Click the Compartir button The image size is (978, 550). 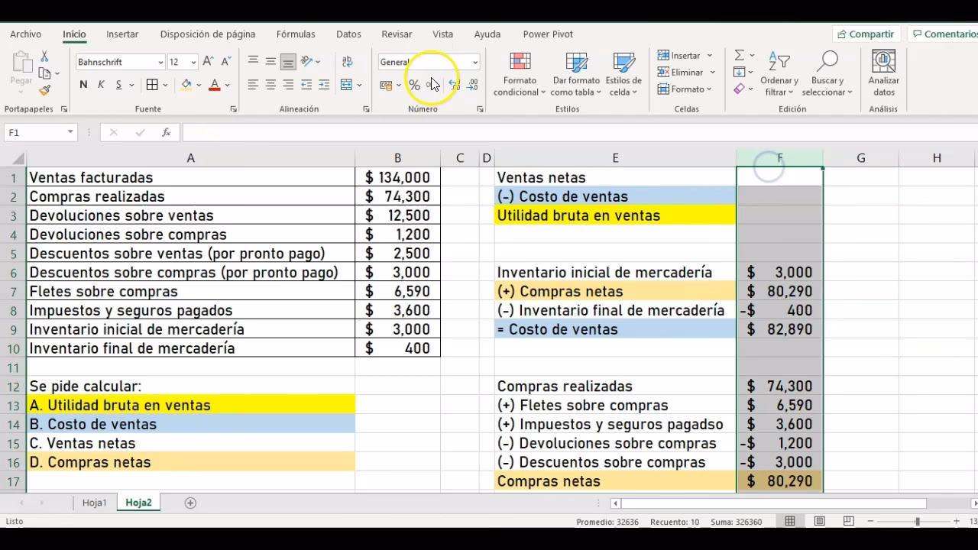coord(865,34)
